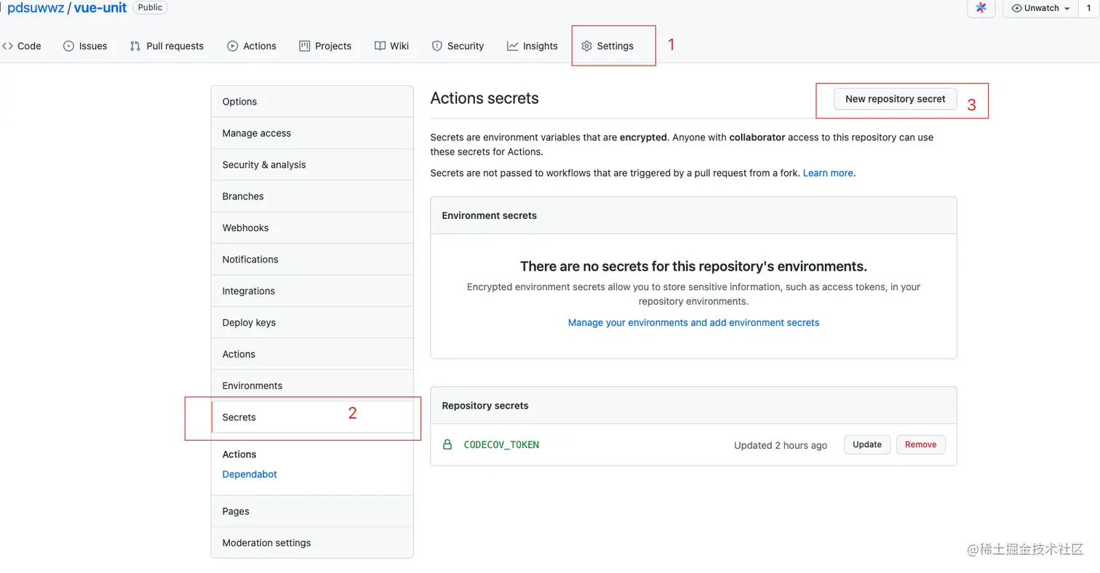
Task: Click the Projects board icon
Action: (x=305, y=46)
